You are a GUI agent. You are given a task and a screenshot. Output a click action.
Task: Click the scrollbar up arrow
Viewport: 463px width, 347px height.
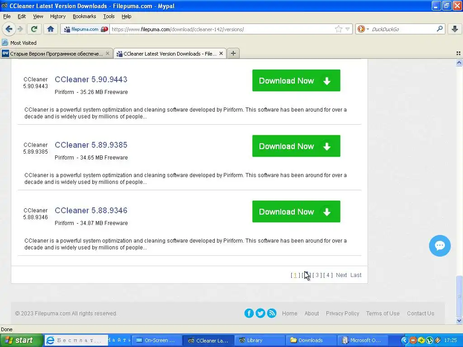click(459, 62)
